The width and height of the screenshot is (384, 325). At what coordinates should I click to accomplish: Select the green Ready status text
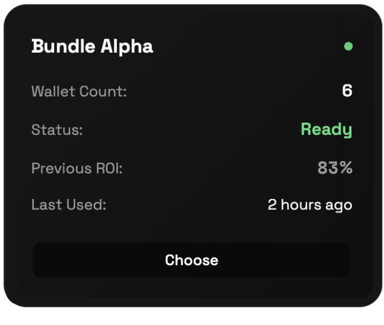coord(326,130)
